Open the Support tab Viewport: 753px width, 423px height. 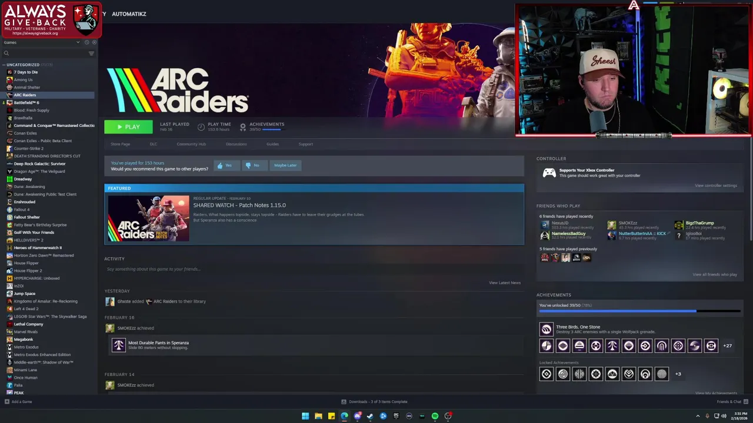(x=305, y=144)
